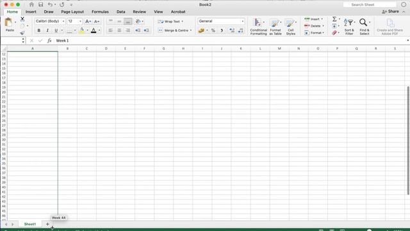The height and width of the screenshot is (231, 410).
Task: Expand the formula bar with right arrow
Action: [x=407, y=40]
